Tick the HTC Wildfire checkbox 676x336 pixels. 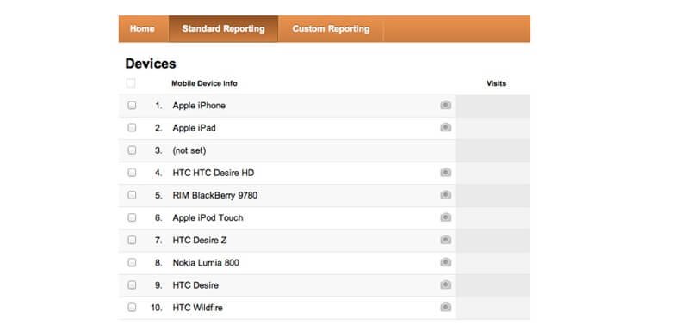[x=132, y=307]
